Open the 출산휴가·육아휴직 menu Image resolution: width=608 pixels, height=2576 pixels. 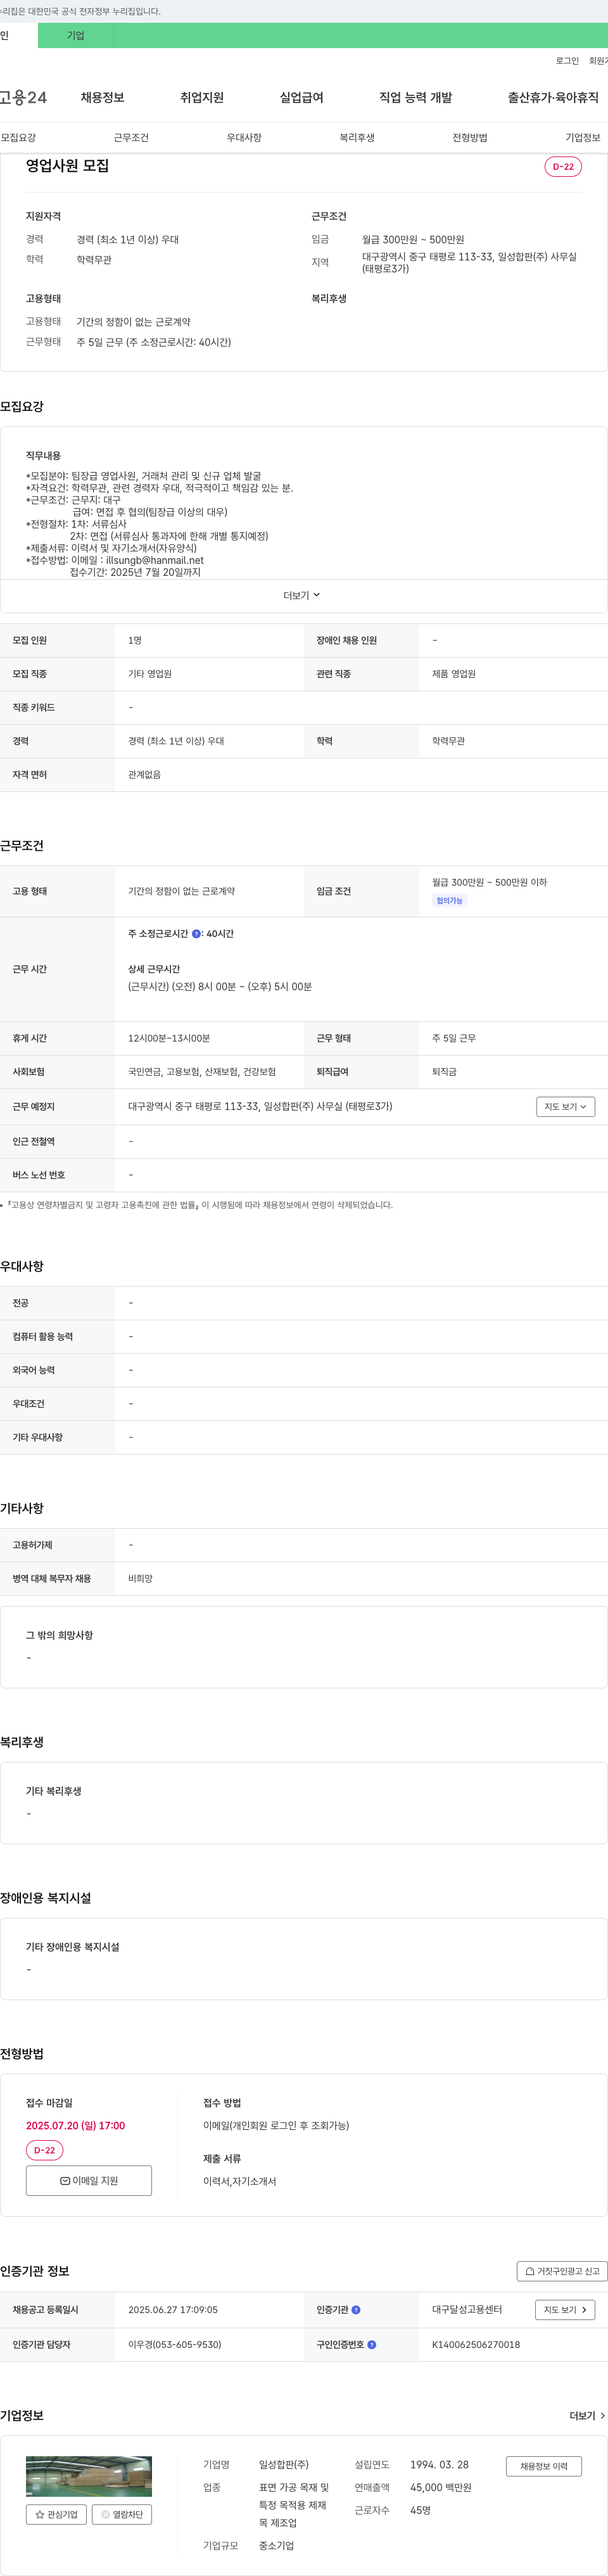(553, 97)
